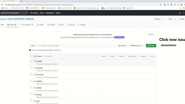Viewport: 185px width, 104px height.
Task: Show the 24 Open issues
Action: click(x=38, y=56)
